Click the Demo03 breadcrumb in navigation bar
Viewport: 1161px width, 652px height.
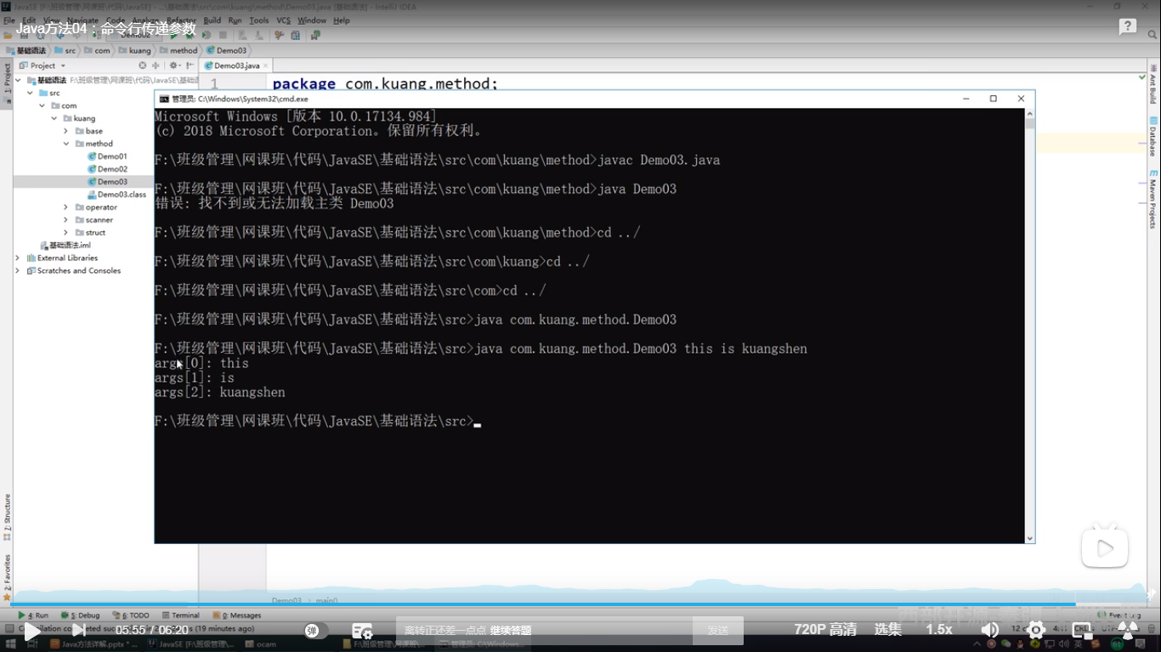(x=228, y=51)
